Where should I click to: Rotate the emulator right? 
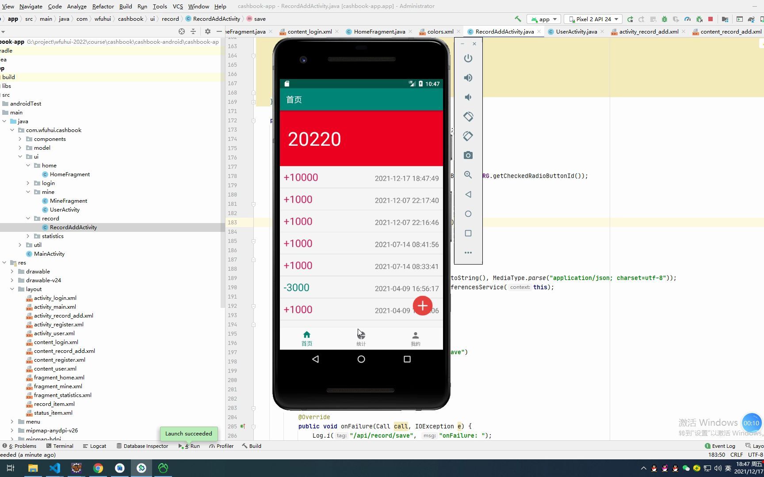468,136
